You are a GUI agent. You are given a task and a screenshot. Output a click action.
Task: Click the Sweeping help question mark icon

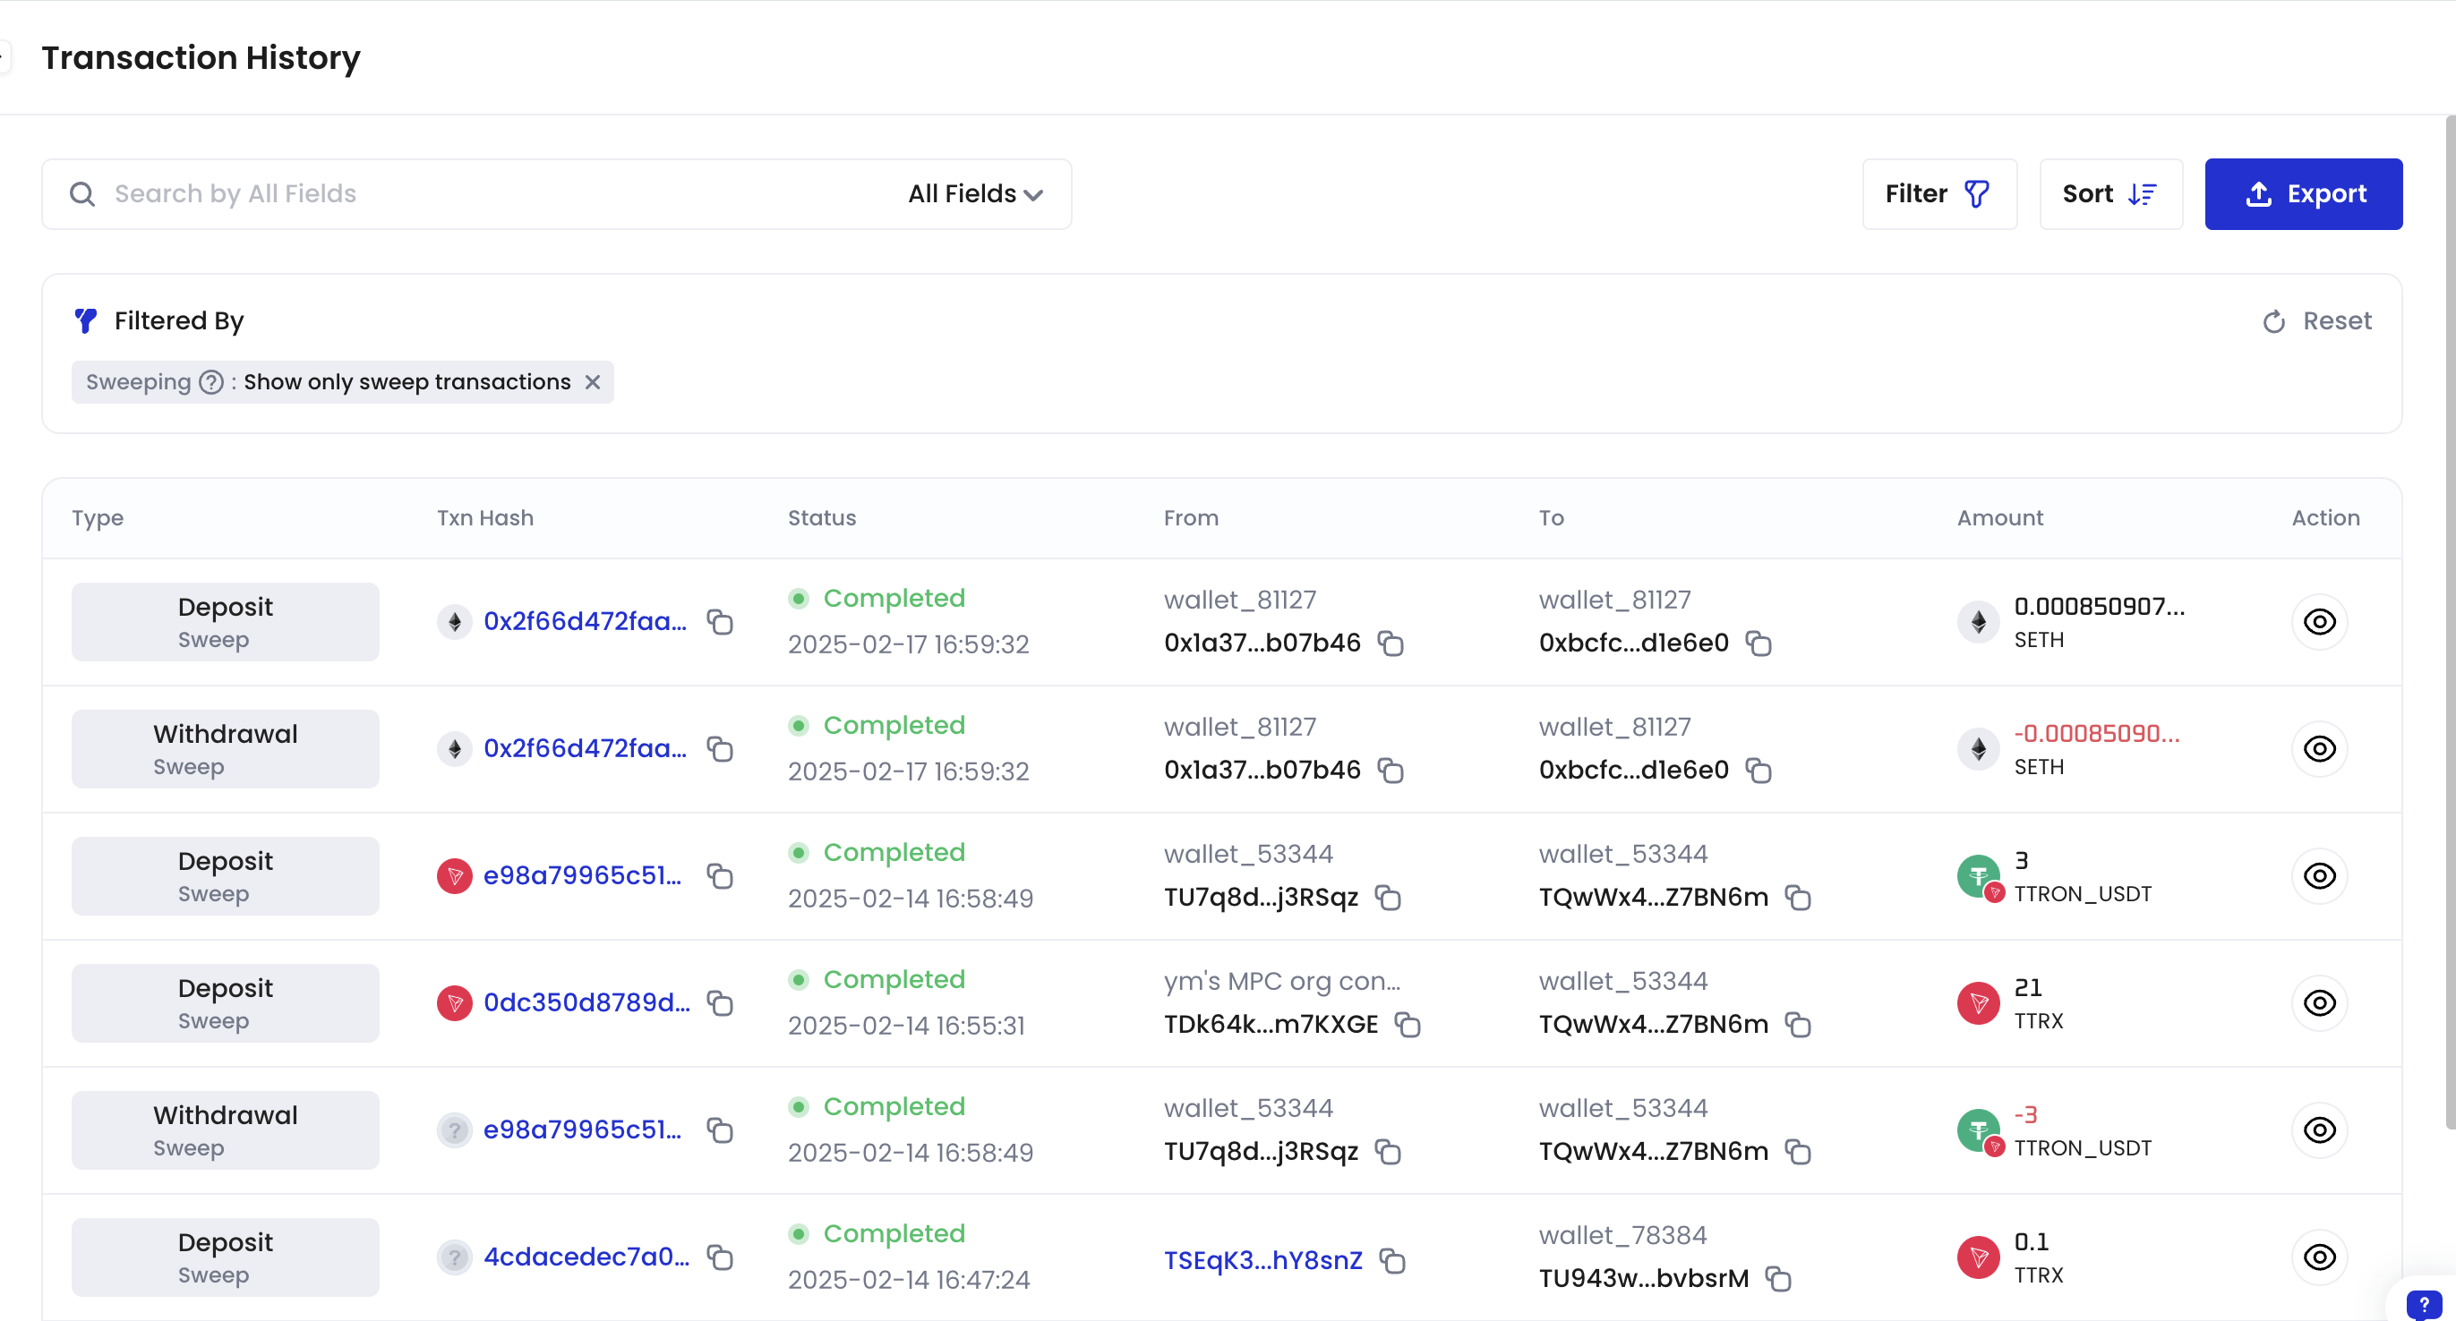coord(211,382)
